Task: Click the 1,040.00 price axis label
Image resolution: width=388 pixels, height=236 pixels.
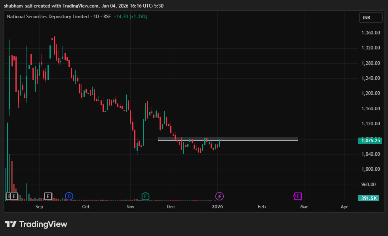Action: [x=371, y=154]
